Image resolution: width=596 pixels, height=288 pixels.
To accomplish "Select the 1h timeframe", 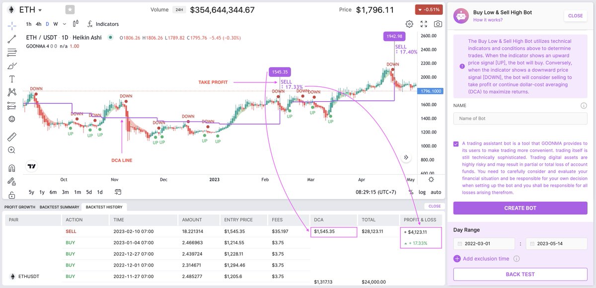I will coord(29,24).
